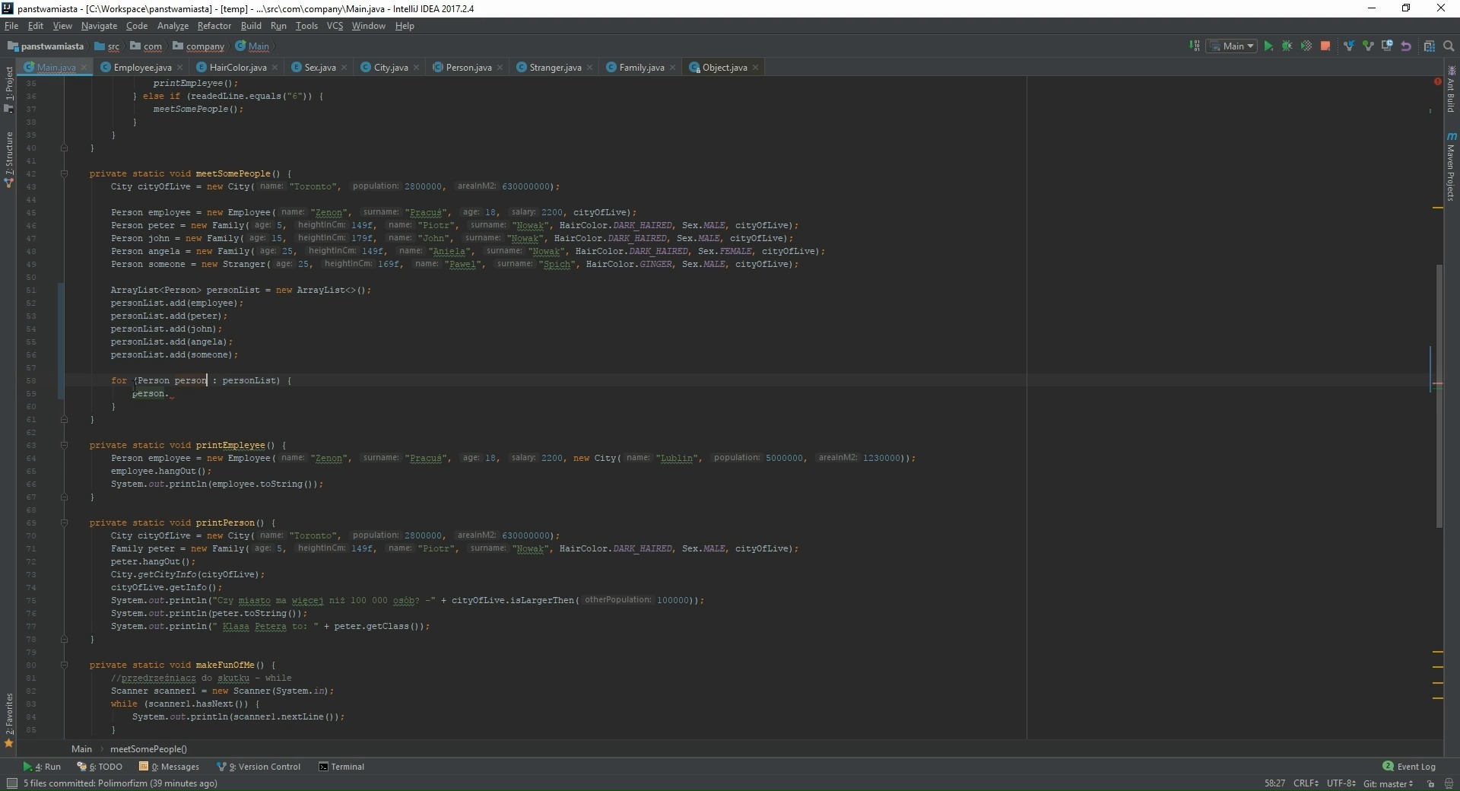Open the Ant Build side panel
Viewport: 1460px width, 791px height.
(1453, 97)
